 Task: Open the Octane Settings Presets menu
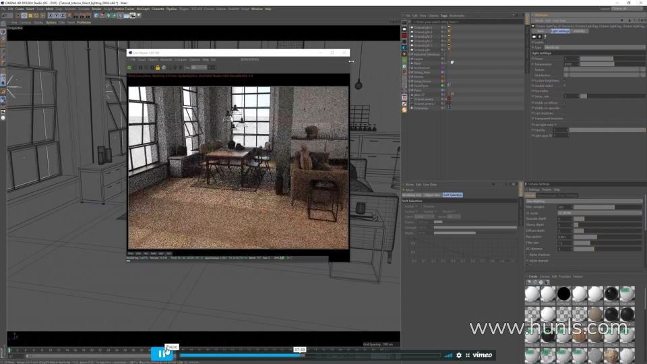coord(547,189)
